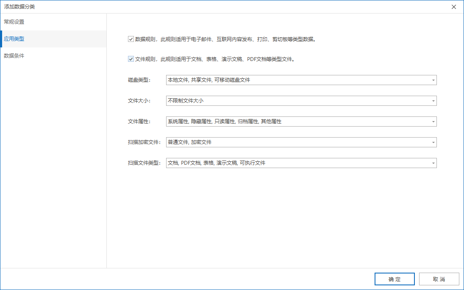Open the 扫描加密文件 dropdown arrow
Screen dimensions: 464x290
[433, 142]
